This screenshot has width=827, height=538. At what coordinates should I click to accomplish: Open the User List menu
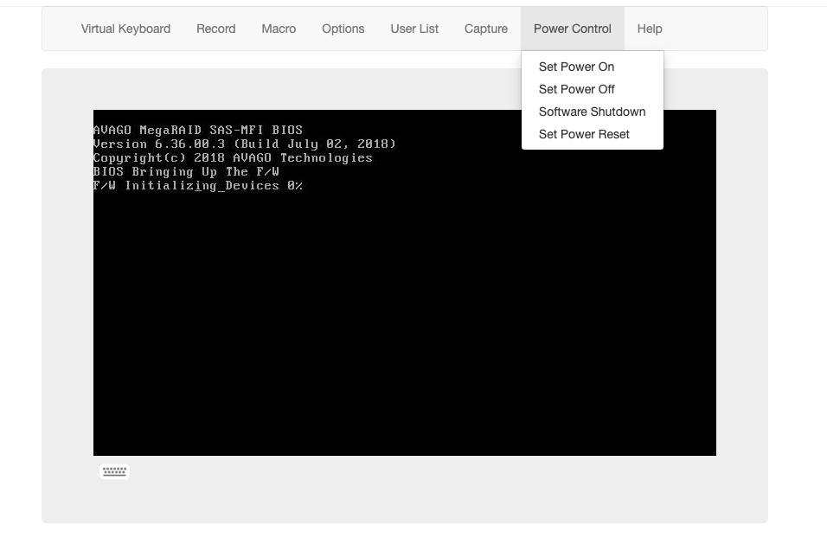[414, 29]
